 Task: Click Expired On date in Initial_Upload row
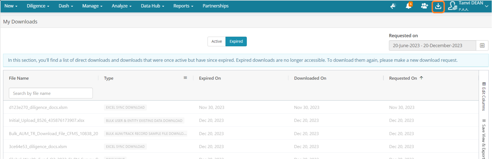coord(211,120)
